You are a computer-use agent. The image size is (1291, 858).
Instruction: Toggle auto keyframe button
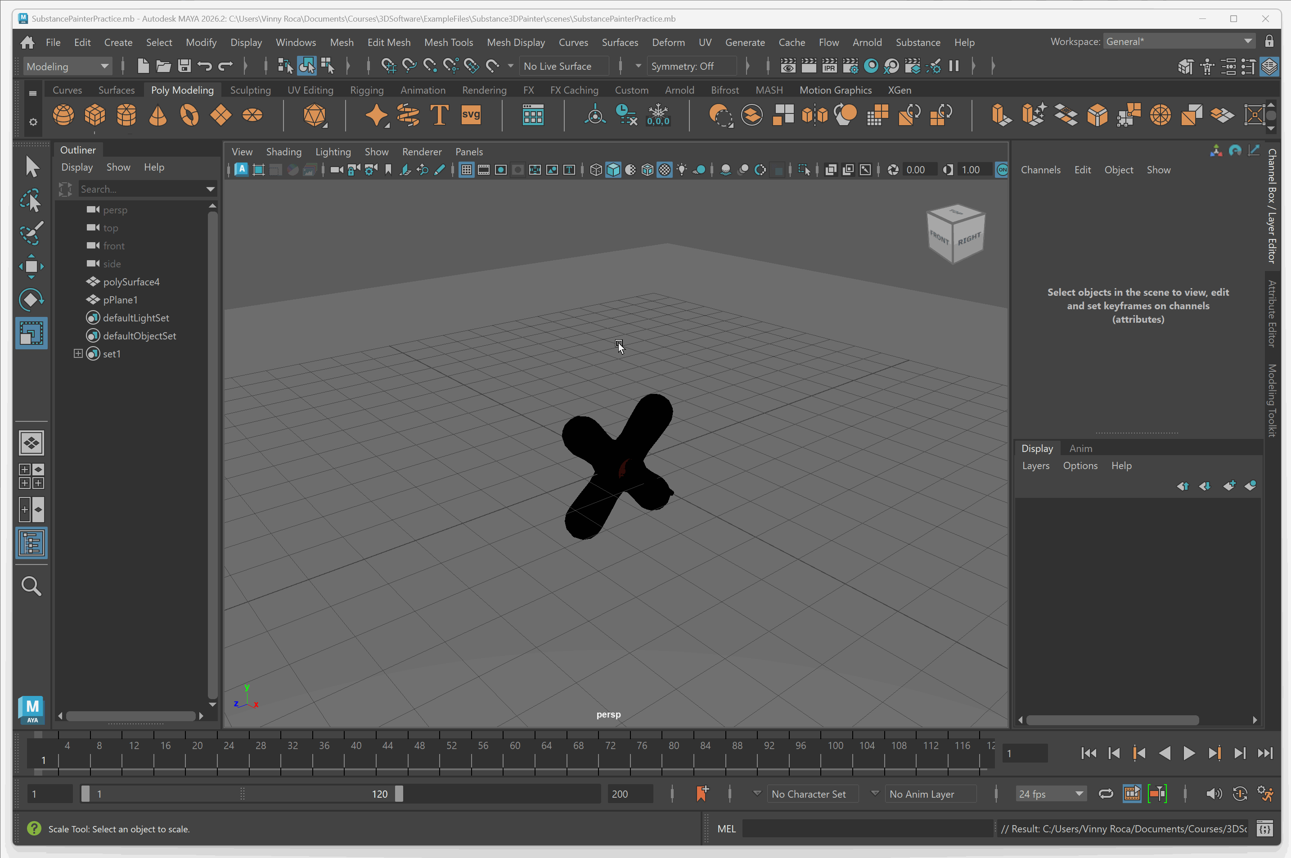(x=1240, y=794)
